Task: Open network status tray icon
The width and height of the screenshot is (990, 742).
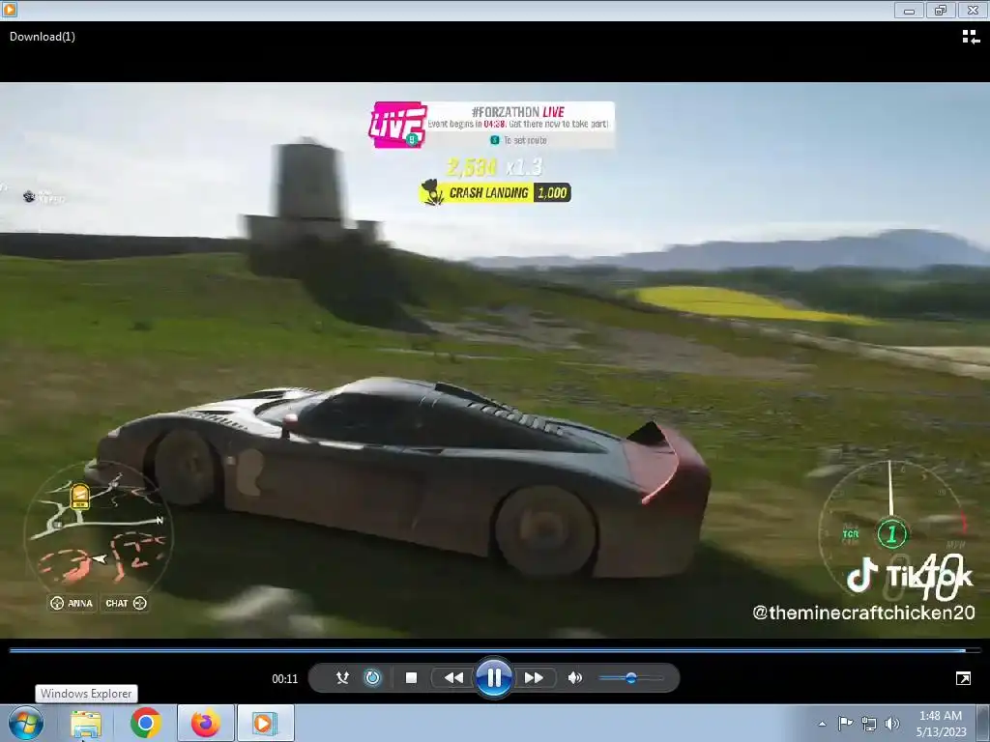Action: pyautogui.click(x=869, y=724)
